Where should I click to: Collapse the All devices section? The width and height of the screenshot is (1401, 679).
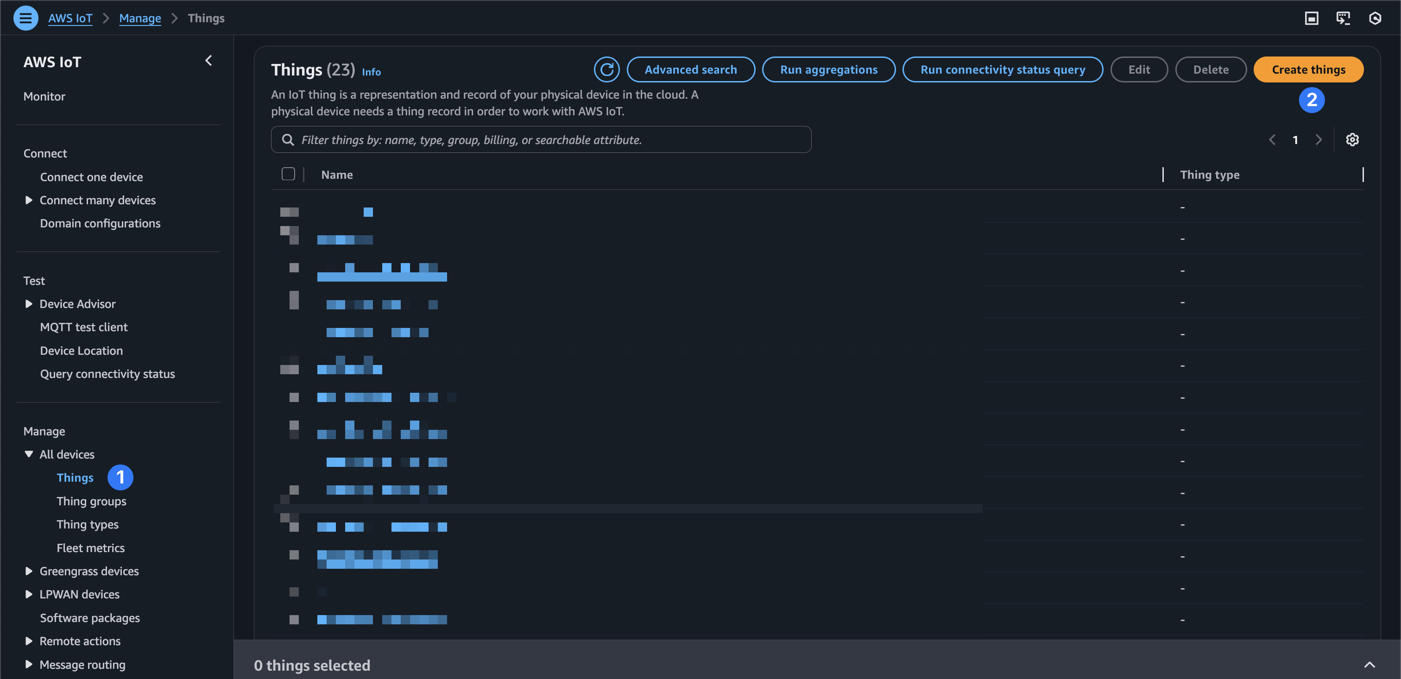pos(29,454)
